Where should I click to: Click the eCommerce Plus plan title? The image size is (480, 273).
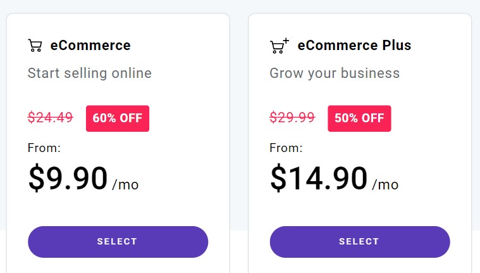[x=354, y=46]
